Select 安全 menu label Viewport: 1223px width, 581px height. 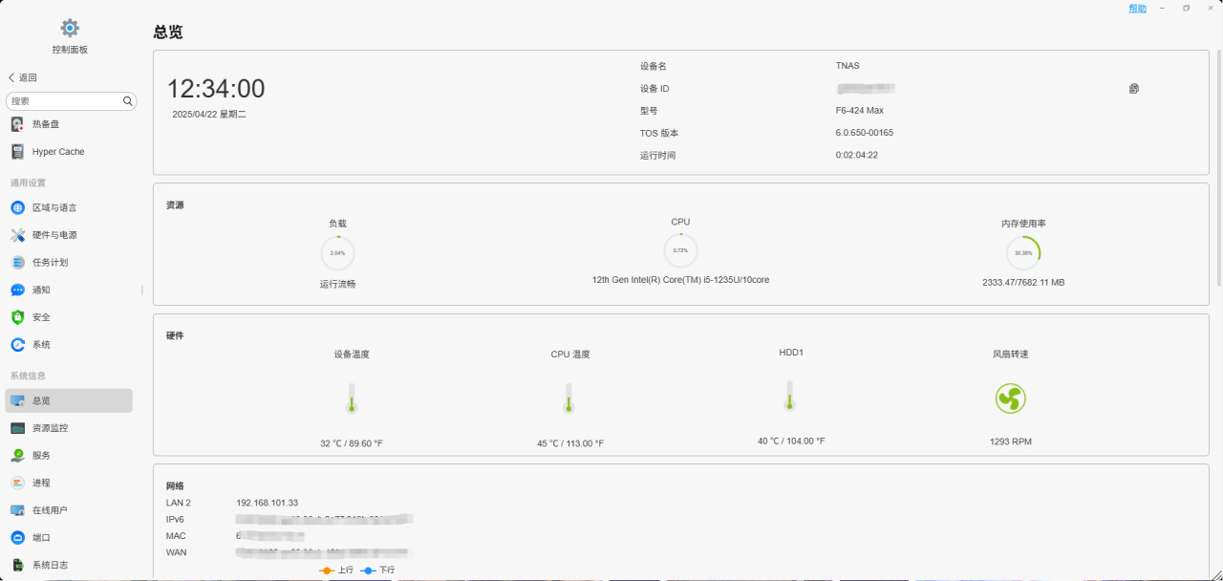click(41, 317)
